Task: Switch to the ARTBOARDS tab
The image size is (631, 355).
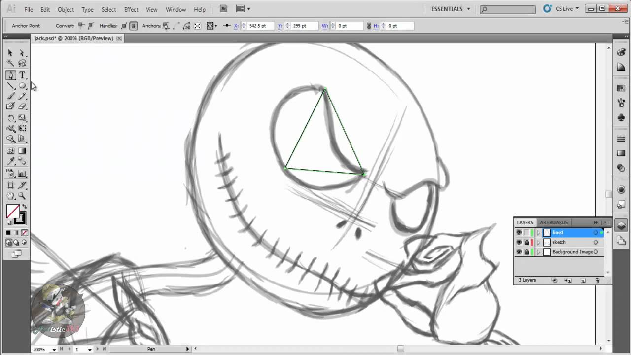Action: [554, 222]
